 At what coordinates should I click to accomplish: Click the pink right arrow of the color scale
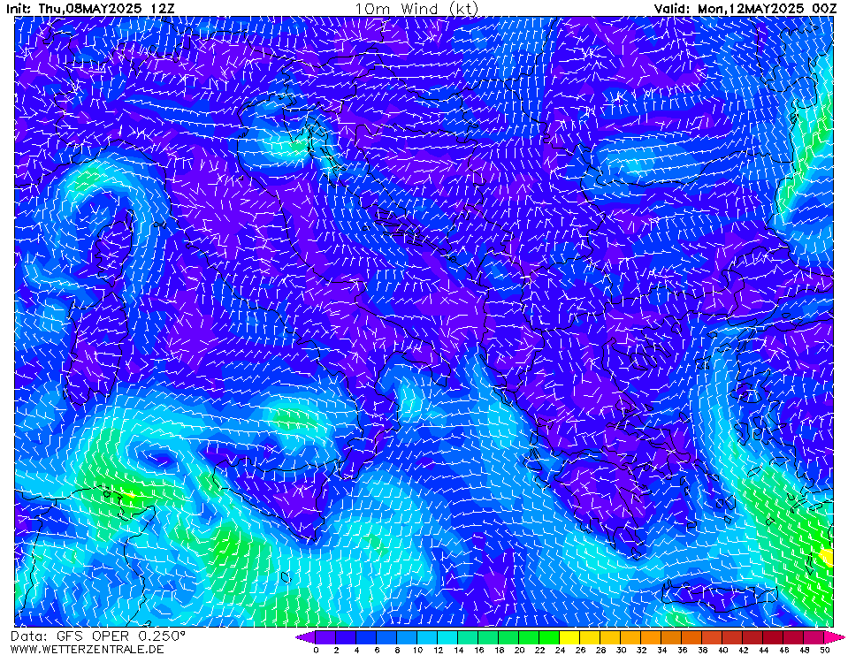(x=833, y=637)
